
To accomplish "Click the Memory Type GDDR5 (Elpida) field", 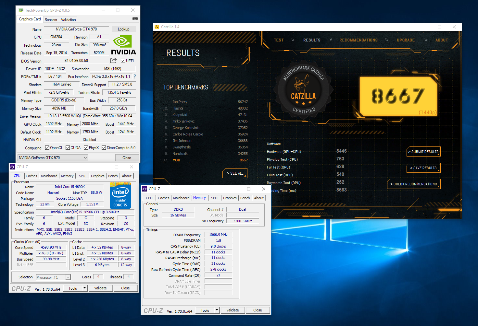I will pos(64,100).
